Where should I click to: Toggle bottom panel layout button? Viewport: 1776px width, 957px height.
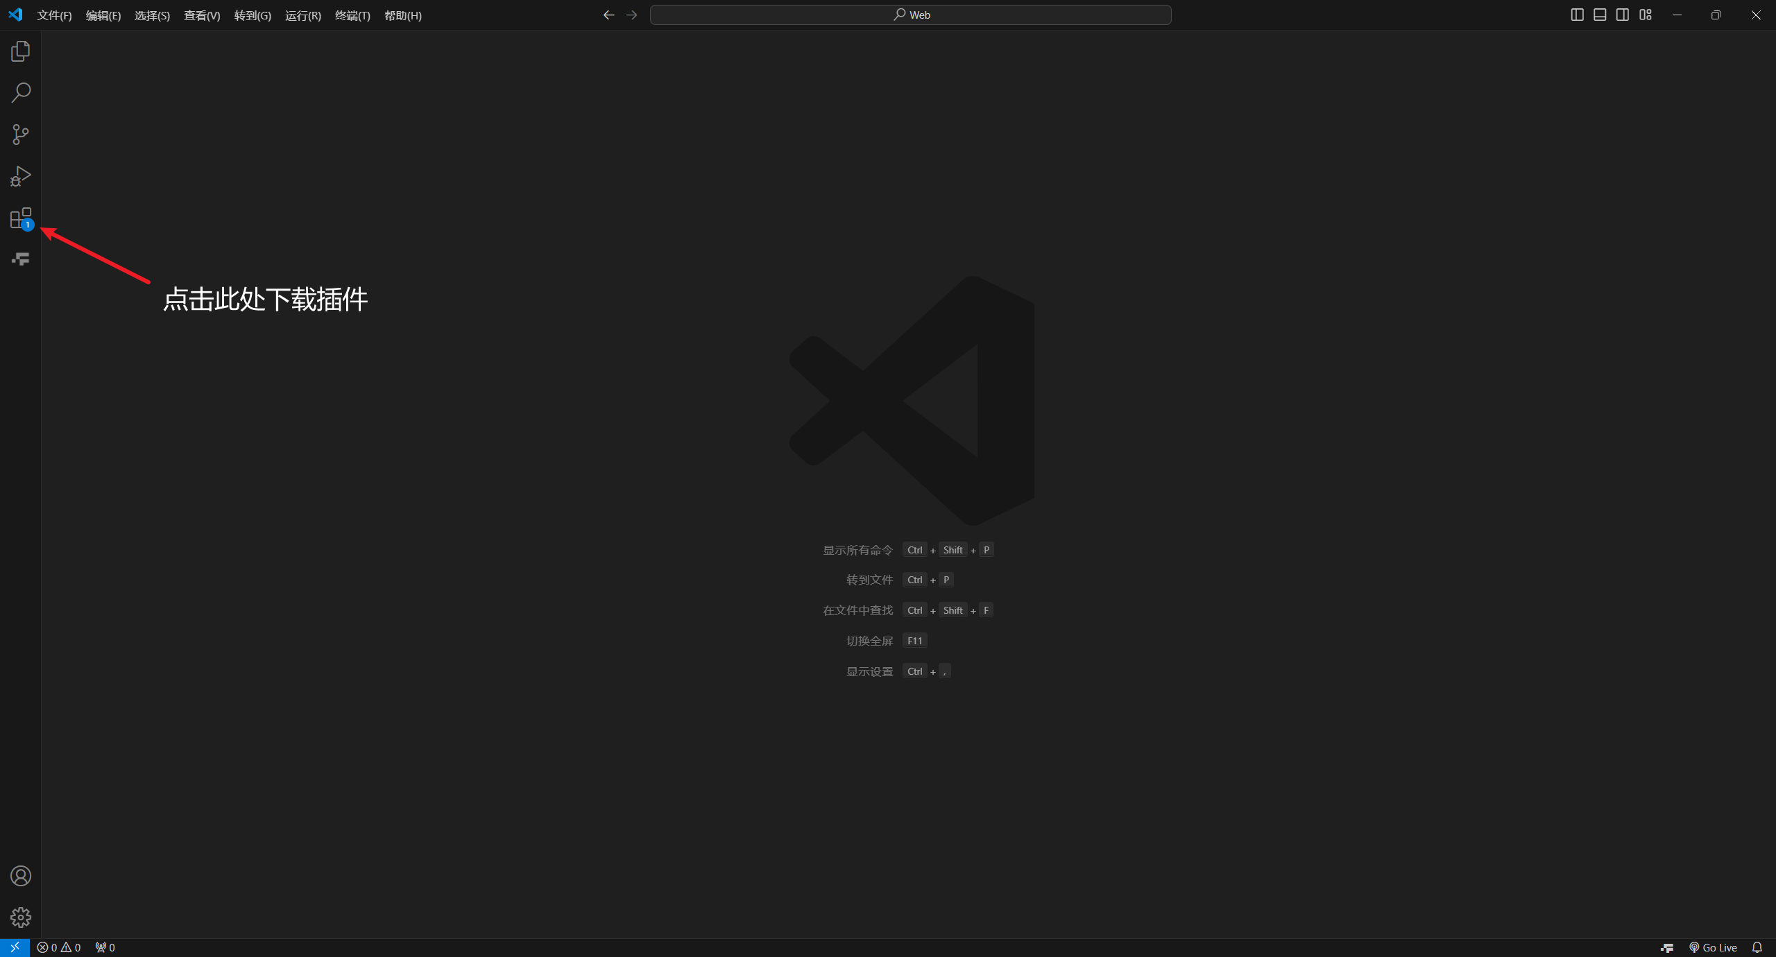tap(1600, 15)
